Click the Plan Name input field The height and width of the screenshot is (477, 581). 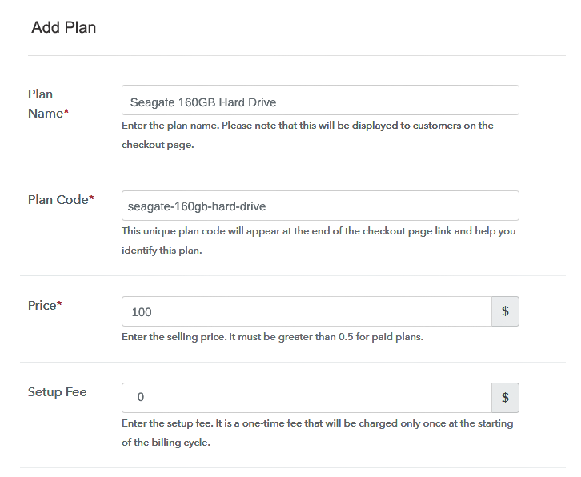point(320,101)
